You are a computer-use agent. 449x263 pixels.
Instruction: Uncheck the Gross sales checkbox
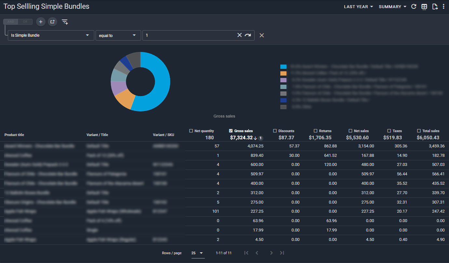tap(231, 131)
